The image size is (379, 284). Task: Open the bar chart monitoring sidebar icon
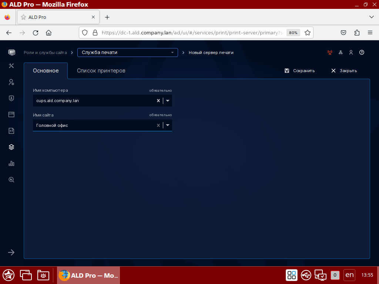point(11,163)
